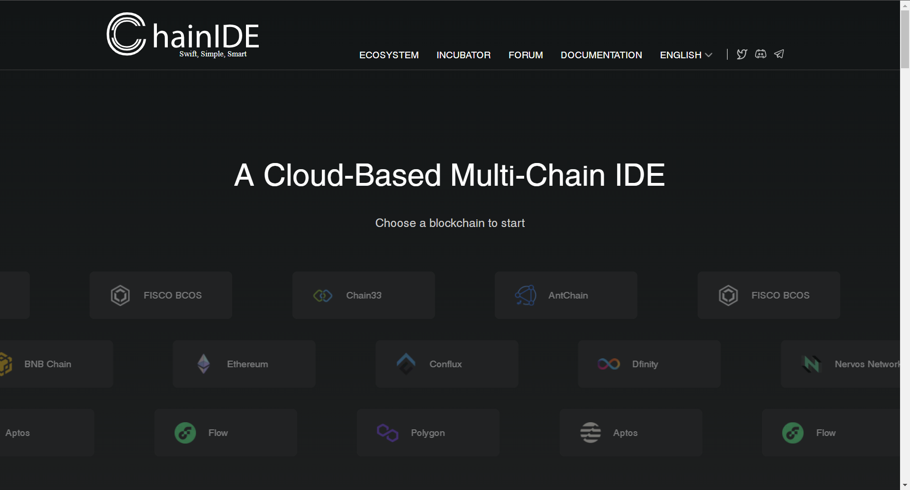Click the Aptos striped circle icon
This screenshot has height=490, width=910.
pyautogui.click(x=591, y=433)
